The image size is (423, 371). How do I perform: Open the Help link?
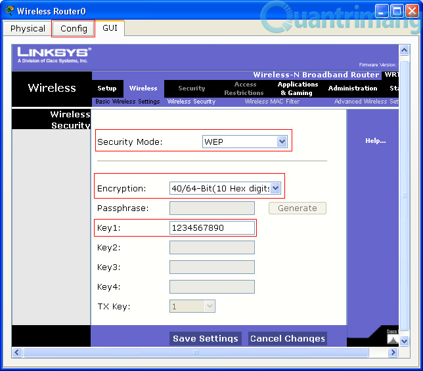click(376, 141)
